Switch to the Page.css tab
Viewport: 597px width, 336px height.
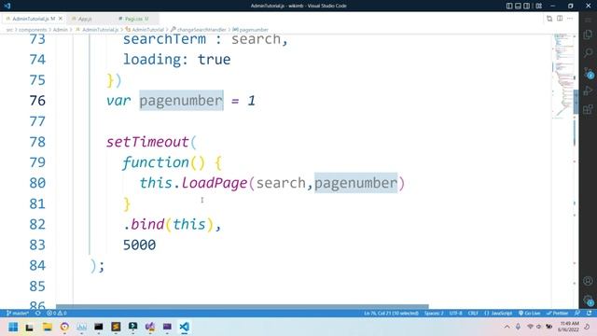tap(133, 19)
